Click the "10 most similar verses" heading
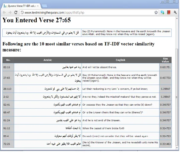180x153 pixels. coord(79,47)
